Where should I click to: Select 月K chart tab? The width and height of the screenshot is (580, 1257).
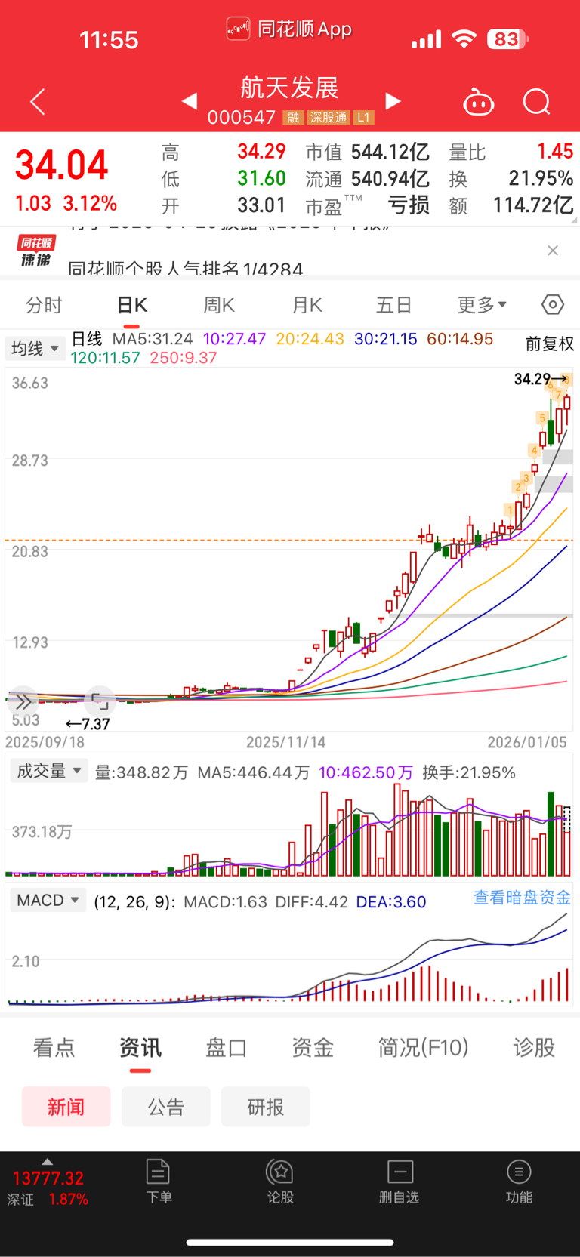307,305
